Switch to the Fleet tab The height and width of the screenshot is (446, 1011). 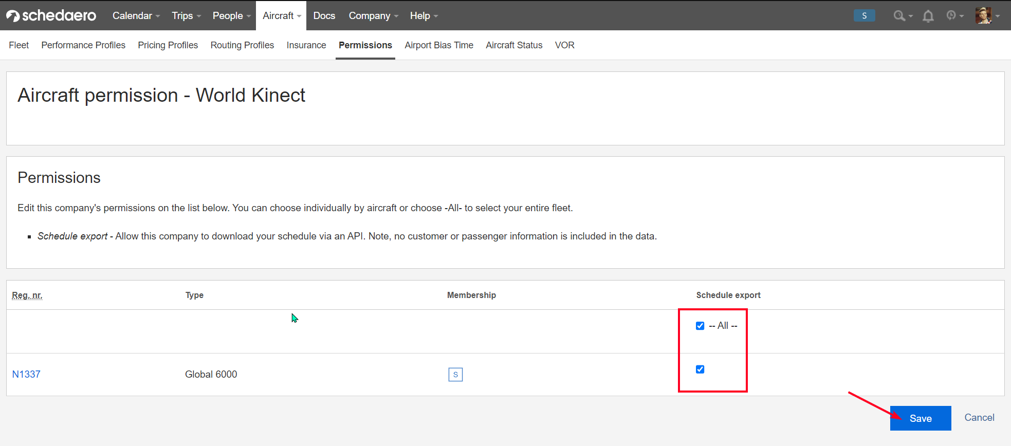(19, 45)
